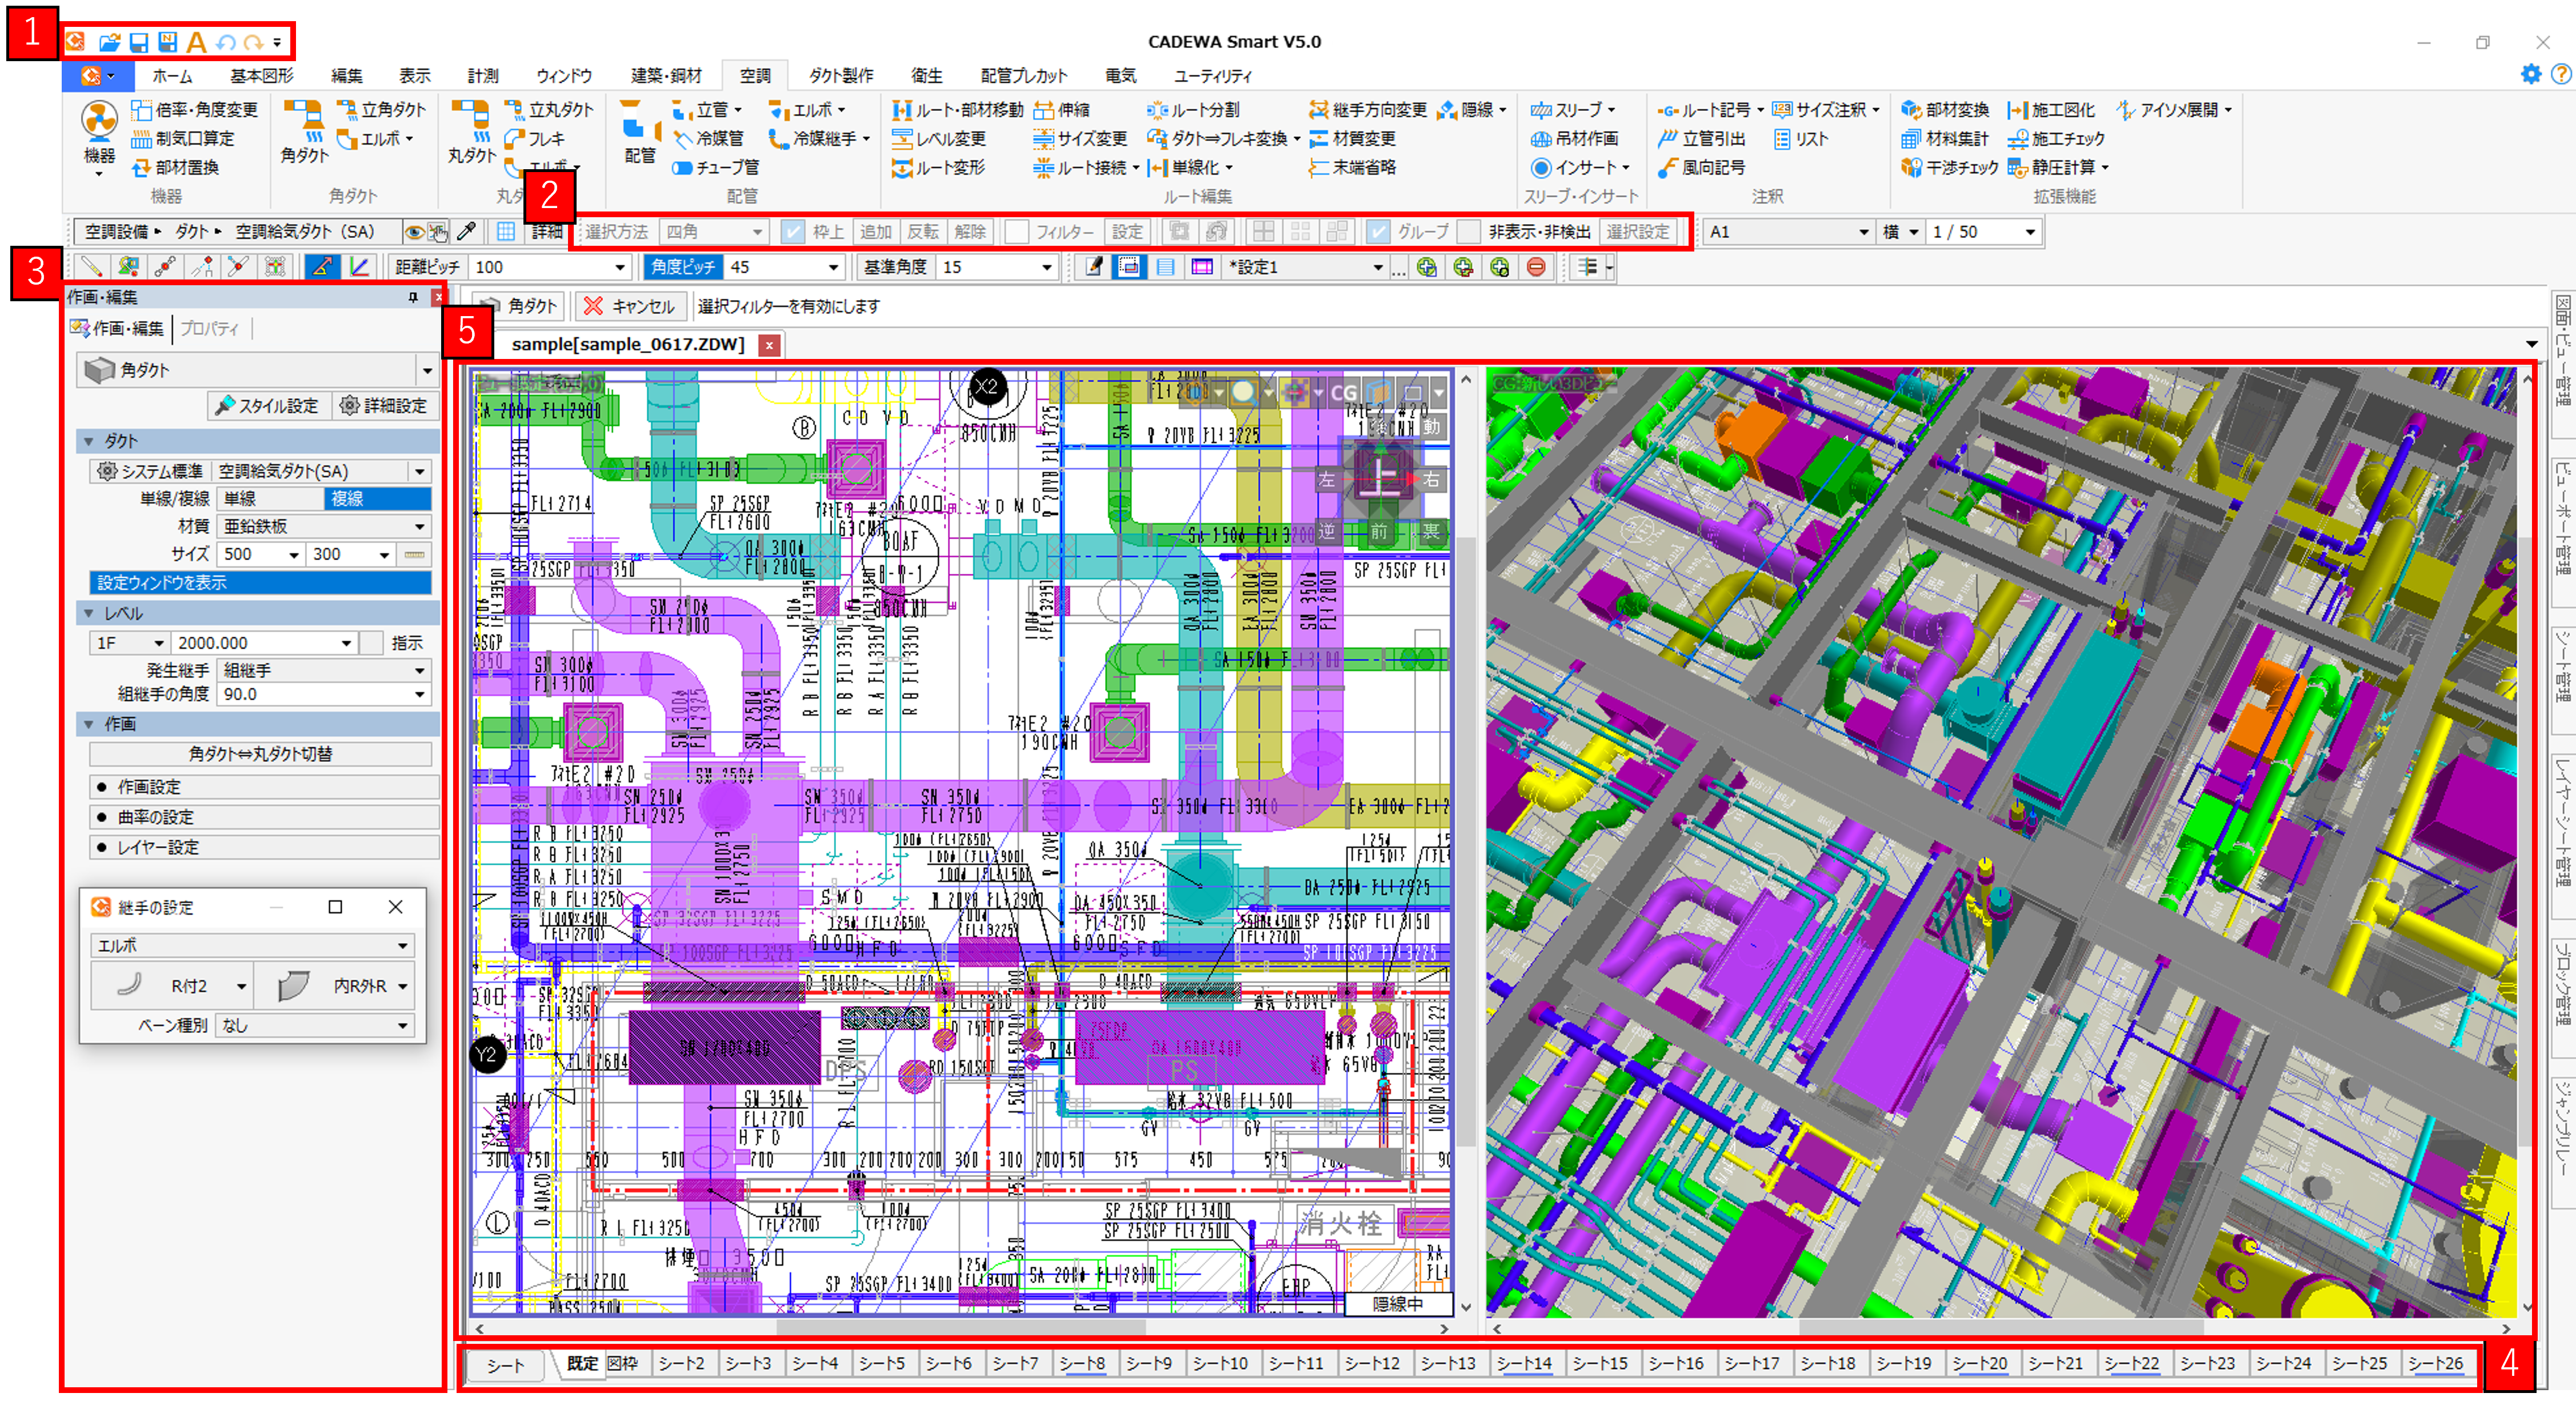The height and width of the screenshot is (1409, 2576).
Task: Select 複線 double-line mode
Action: 378,498
